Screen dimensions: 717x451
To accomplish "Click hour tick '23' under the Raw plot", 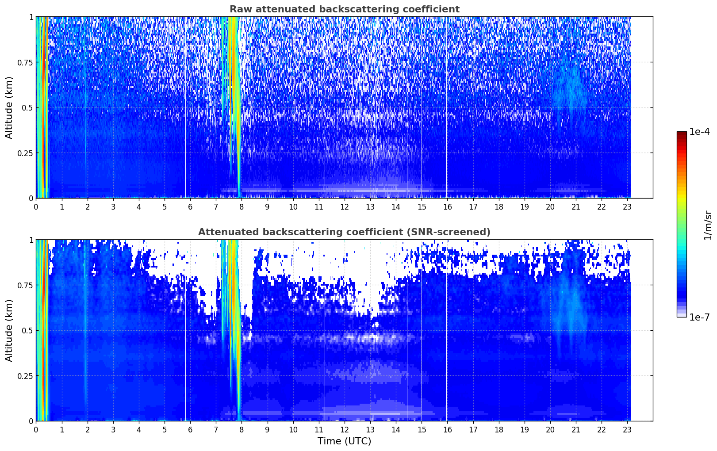I will (627, 206).
